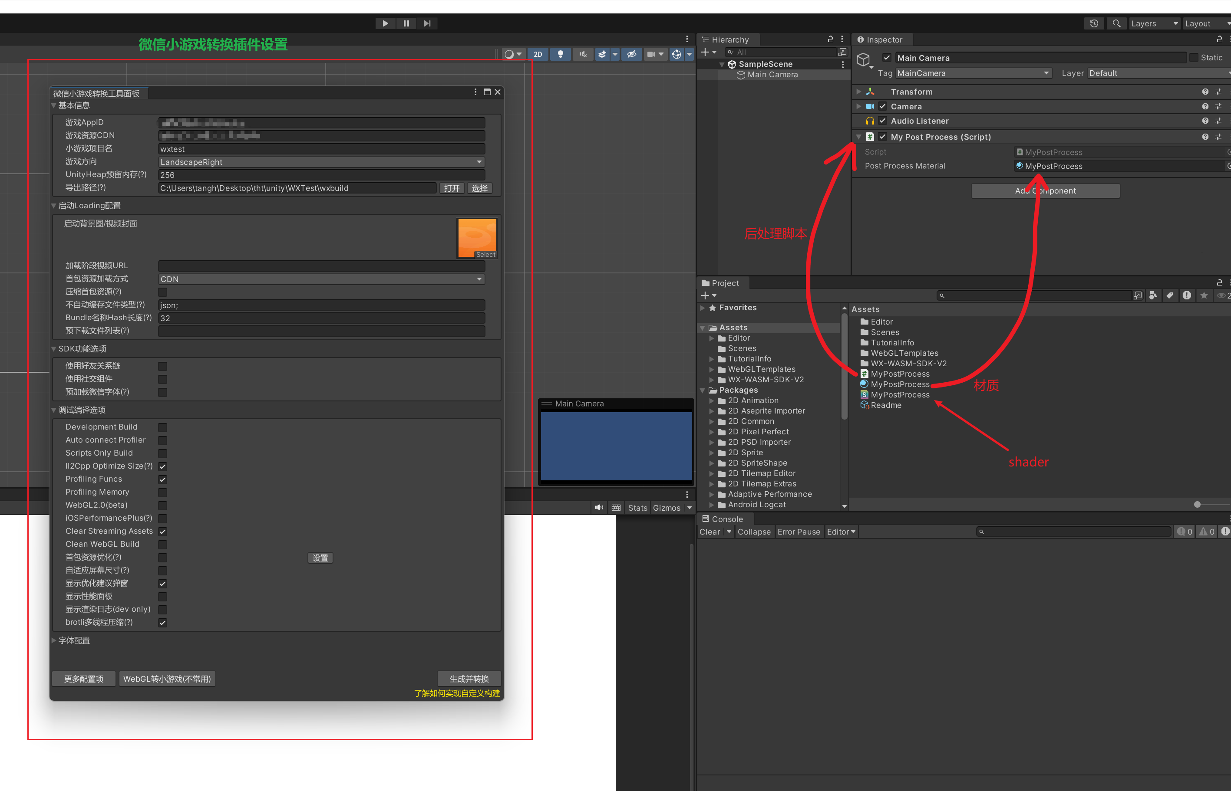This screenshot has height=791, width=1231.
Task: Click the WebGL转小游戏(不常用) button
Action: pyautogui.click(x=167, y=679)
